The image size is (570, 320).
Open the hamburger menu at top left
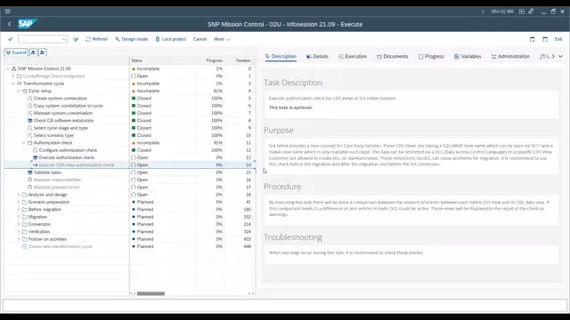click(x=7, y=12)
